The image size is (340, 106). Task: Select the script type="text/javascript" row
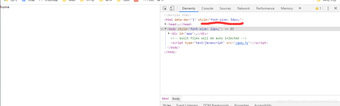point(219,43)
